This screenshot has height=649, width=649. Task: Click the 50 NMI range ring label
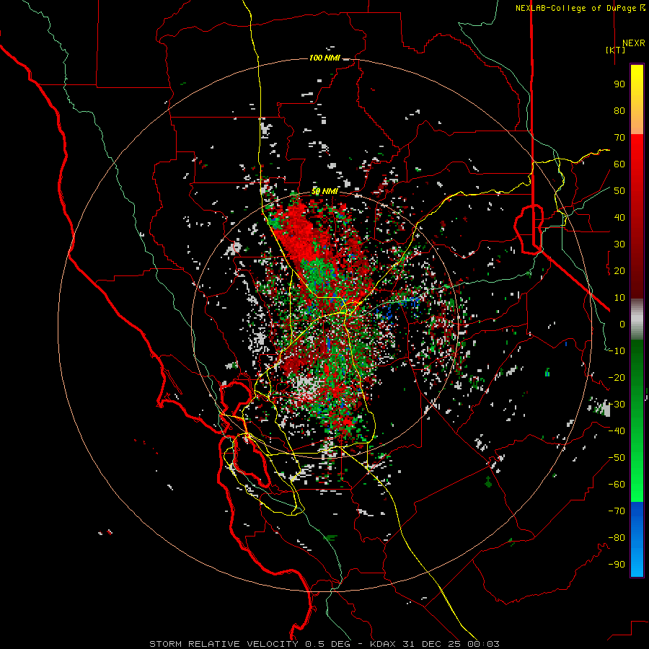pos(324,191)
